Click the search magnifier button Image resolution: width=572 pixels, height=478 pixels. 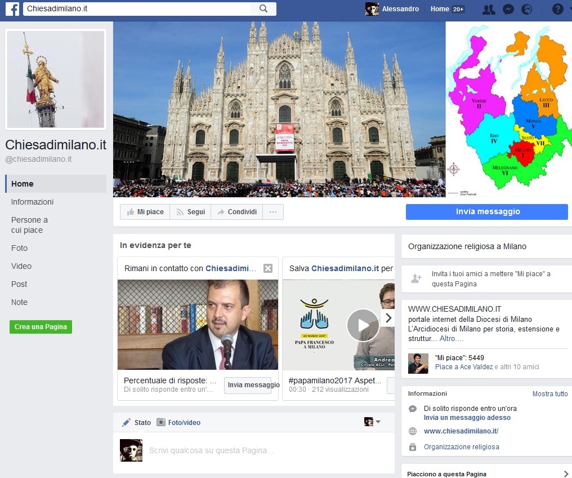263,9
